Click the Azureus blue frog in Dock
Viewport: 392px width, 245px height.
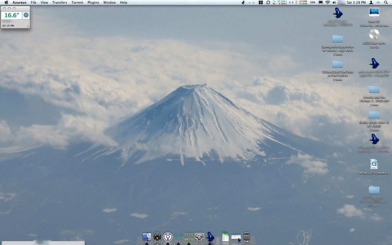click(210, 237)
